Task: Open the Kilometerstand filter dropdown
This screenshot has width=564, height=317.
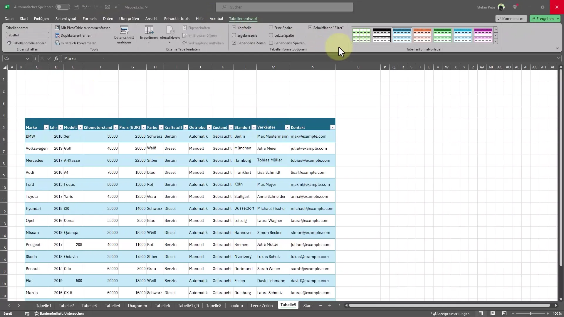Action: [x=116, y=127]
